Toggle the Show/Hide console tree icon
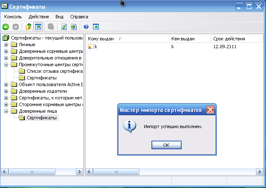Viewport: 266px width, 188px height. [x=38, y=27]
